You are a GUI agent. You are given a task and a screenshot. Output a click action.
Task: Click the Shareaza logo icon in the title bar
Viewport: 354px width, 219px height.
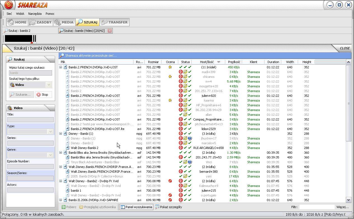tap(9, 5)
